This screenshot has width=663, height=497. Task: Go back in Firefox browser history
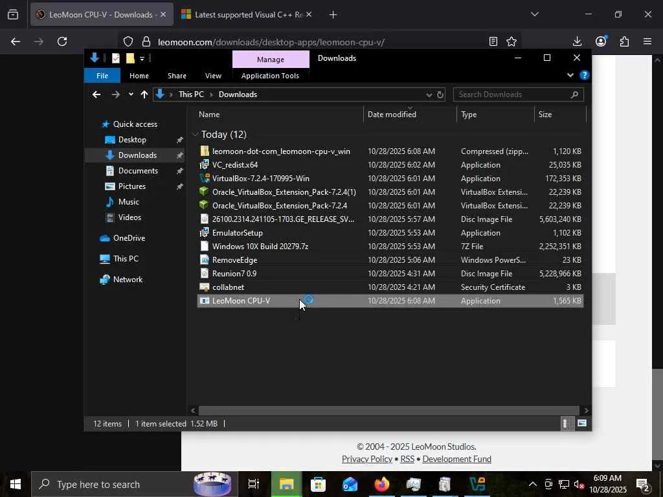point(16,41)
